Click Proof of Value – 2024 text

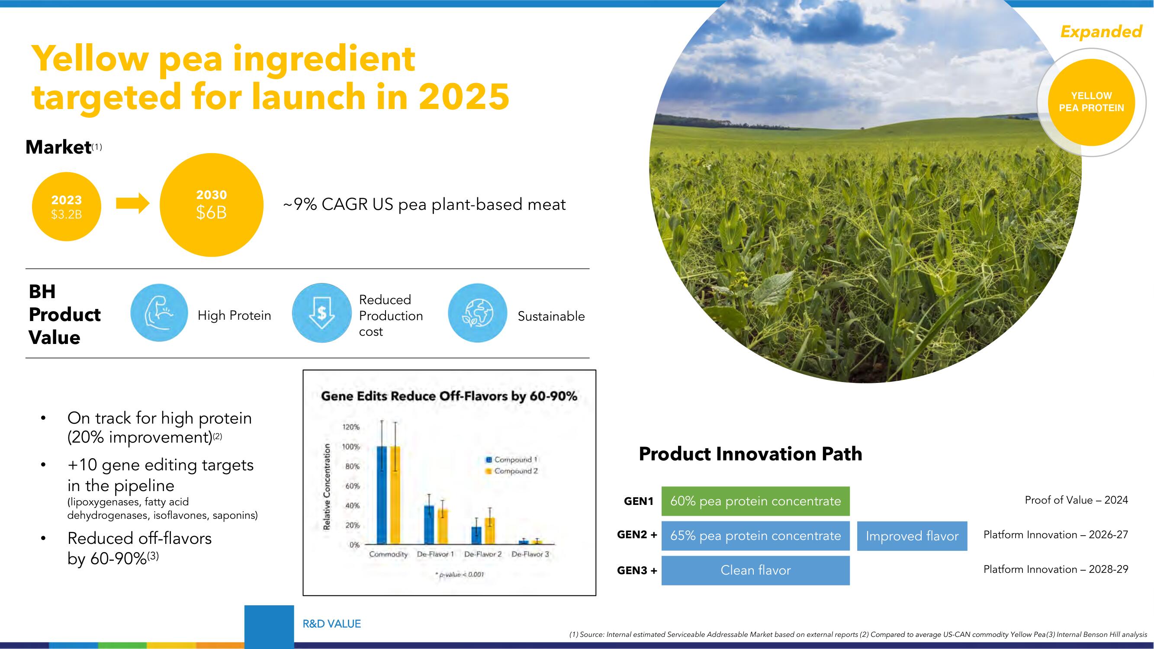(x=1077, y=500)
